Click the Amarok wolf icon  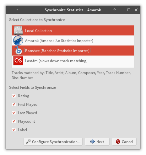pyautogui.click(x=18, y=40)
